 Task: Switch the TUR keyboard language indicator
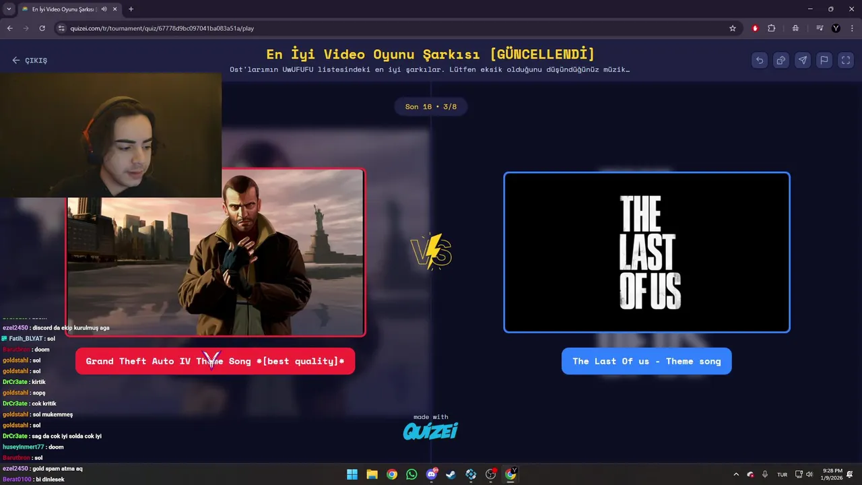coord(782,474)
